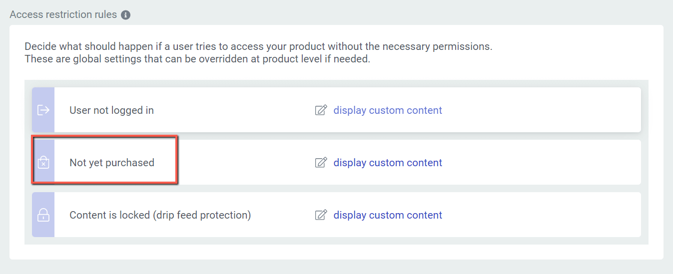Select the Not yet purchased label
The width and height of the screenshot is (673, 274).
[x=112, y=163]
